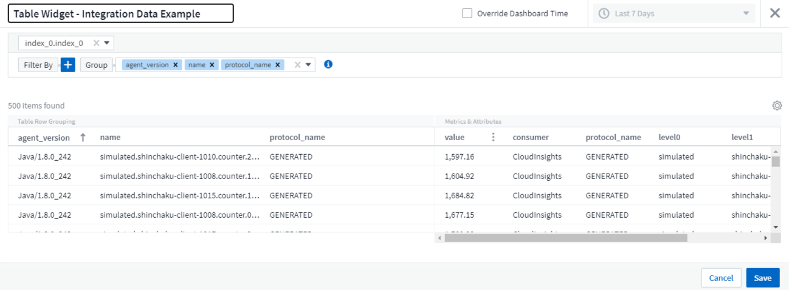Remove the protocol_name grouping tag
789x290 pixels.
click(278, 65)
